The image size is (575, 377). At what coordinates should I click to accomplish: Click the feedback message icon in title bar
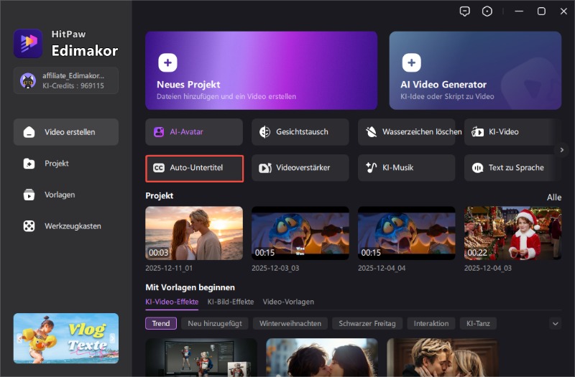(465, 11)
